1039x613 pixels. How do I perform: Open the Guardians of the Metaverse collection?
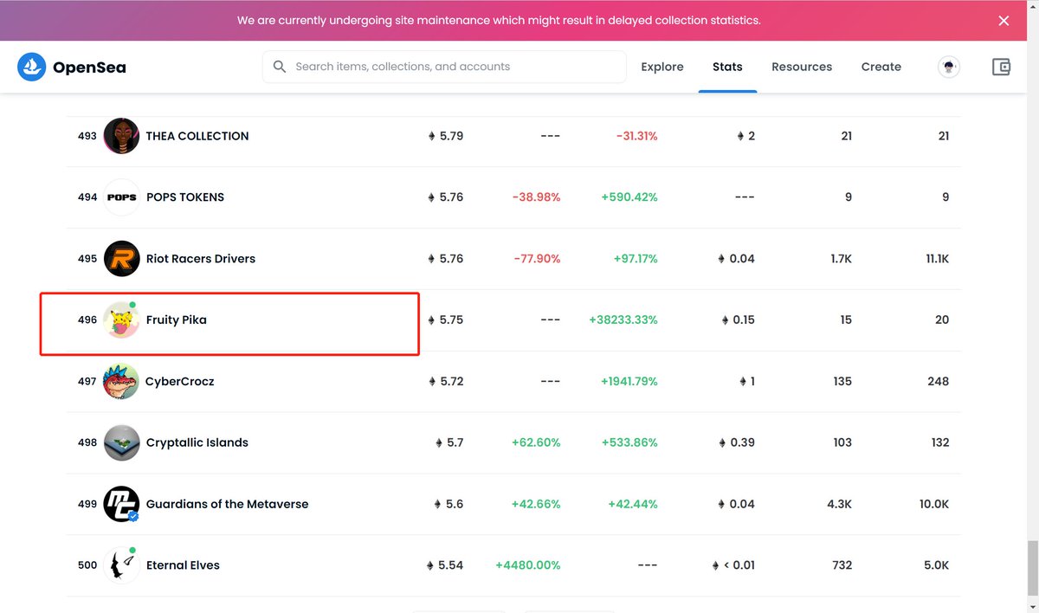(x=229, y=504)
